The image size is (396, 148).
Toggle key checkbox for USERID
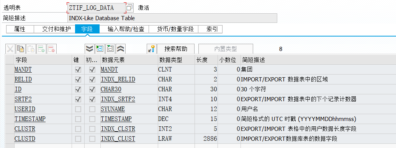tap(78, 109)
